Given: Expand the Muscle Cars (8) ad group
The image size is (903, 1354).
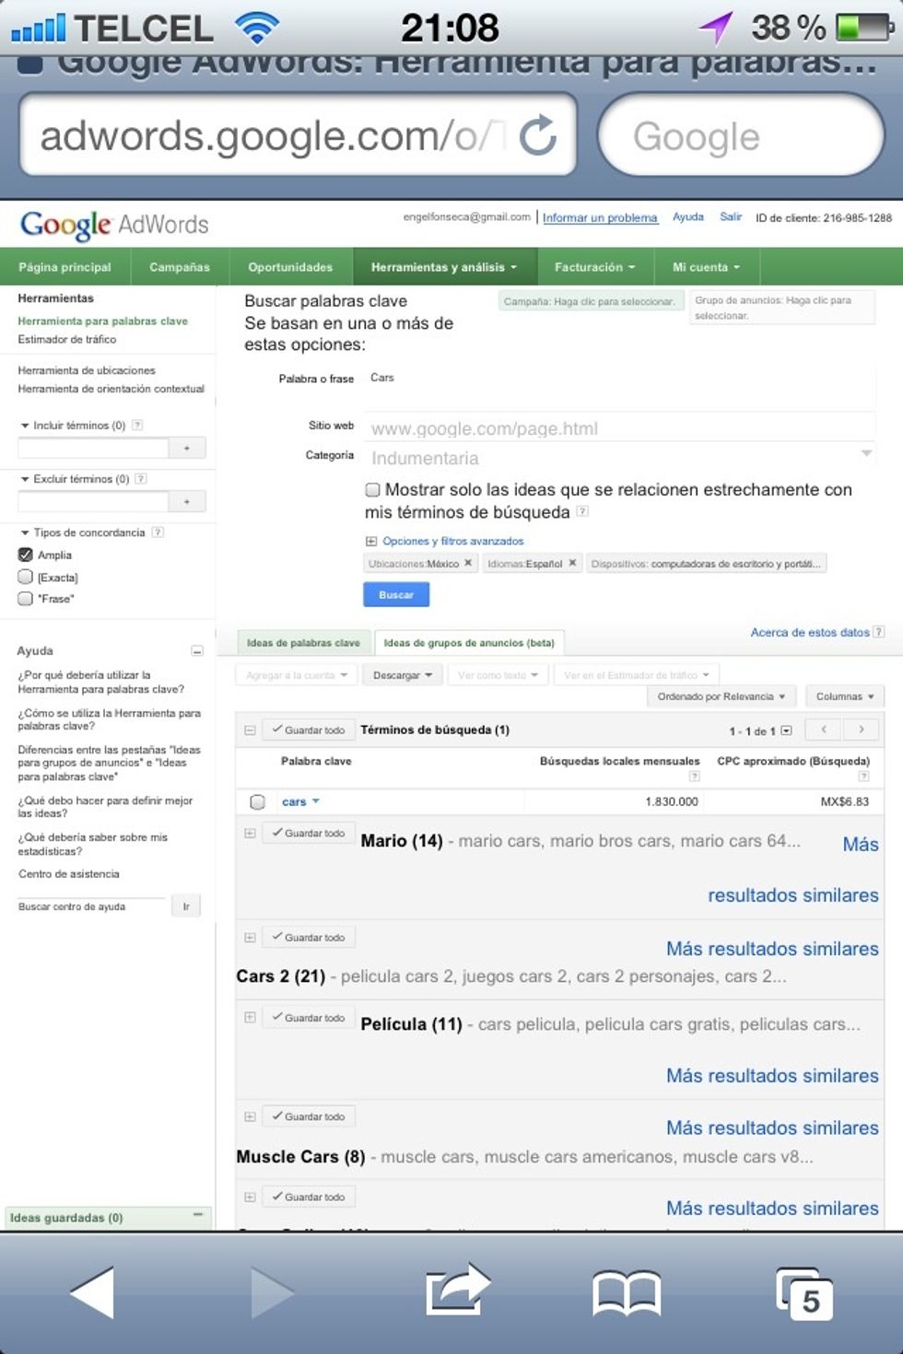Looking at the screenshot, I should point(250,1116).
